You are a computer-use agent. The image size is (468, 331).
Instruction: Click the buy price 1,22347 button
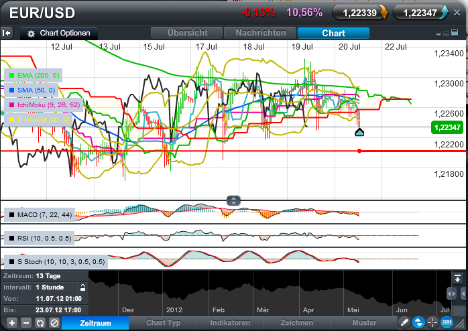pyautogui.click(x=421, y=13)
